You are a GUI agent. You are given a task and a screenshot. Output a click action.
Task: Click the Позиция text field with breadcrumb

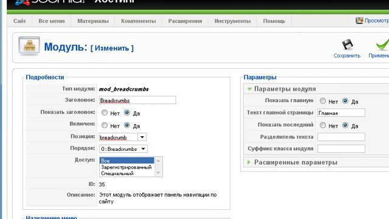[x=119, y=137]
